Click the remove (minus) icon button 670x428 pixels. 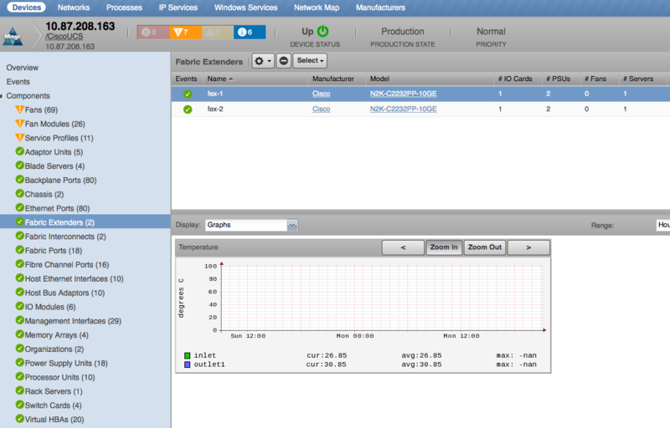click(283, 61)
